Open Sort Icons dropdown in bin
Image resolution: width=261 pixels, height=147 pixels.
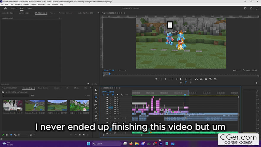[x=32, y=135]
